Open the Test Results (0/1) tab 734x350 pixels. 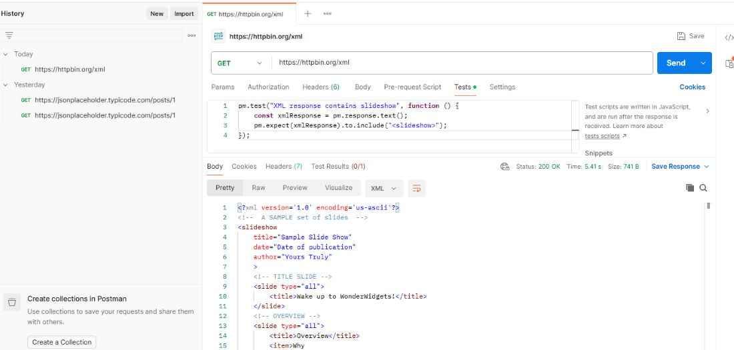338,167
